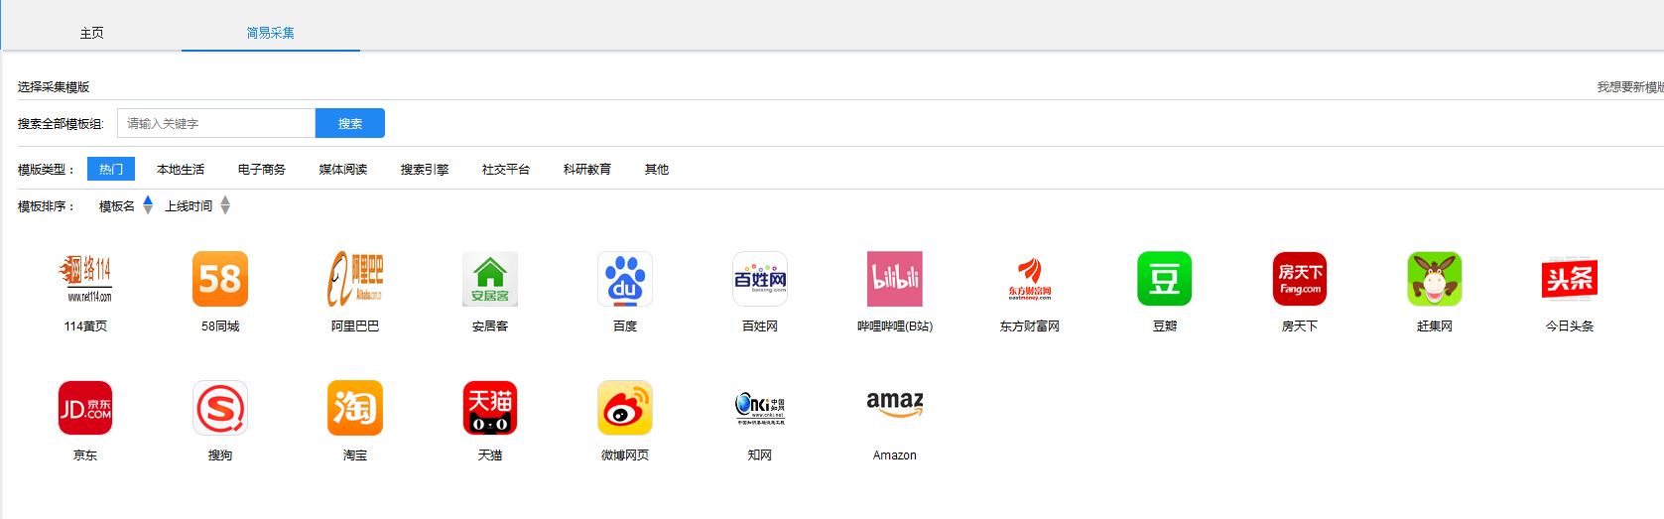Image resolution: width=1664 pixels, height=519 pixels.
Task: Choose the 阿里巴巴 template icon
Action: coord(355,279)
